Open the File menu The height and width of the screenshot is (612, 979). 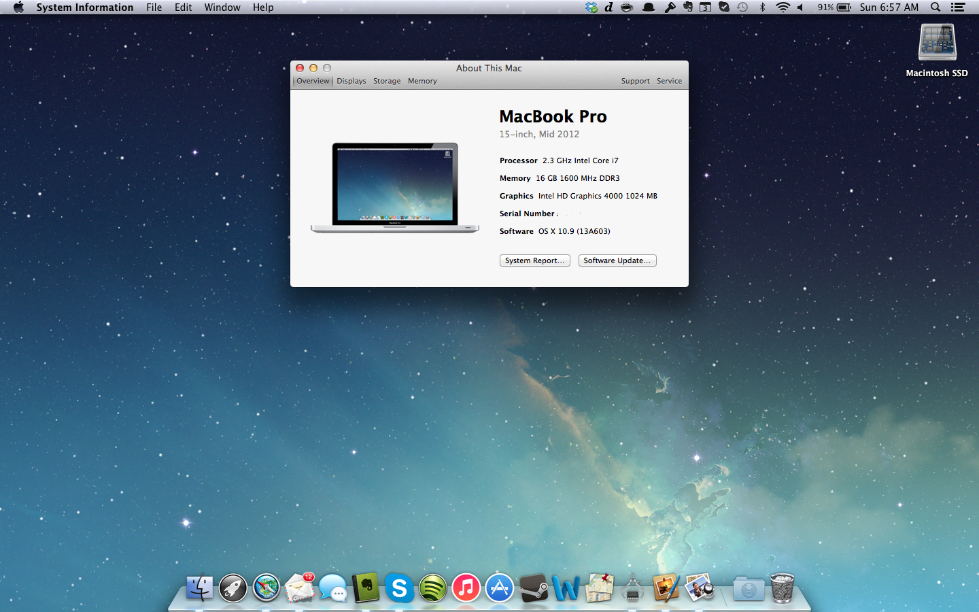(154, 7)
